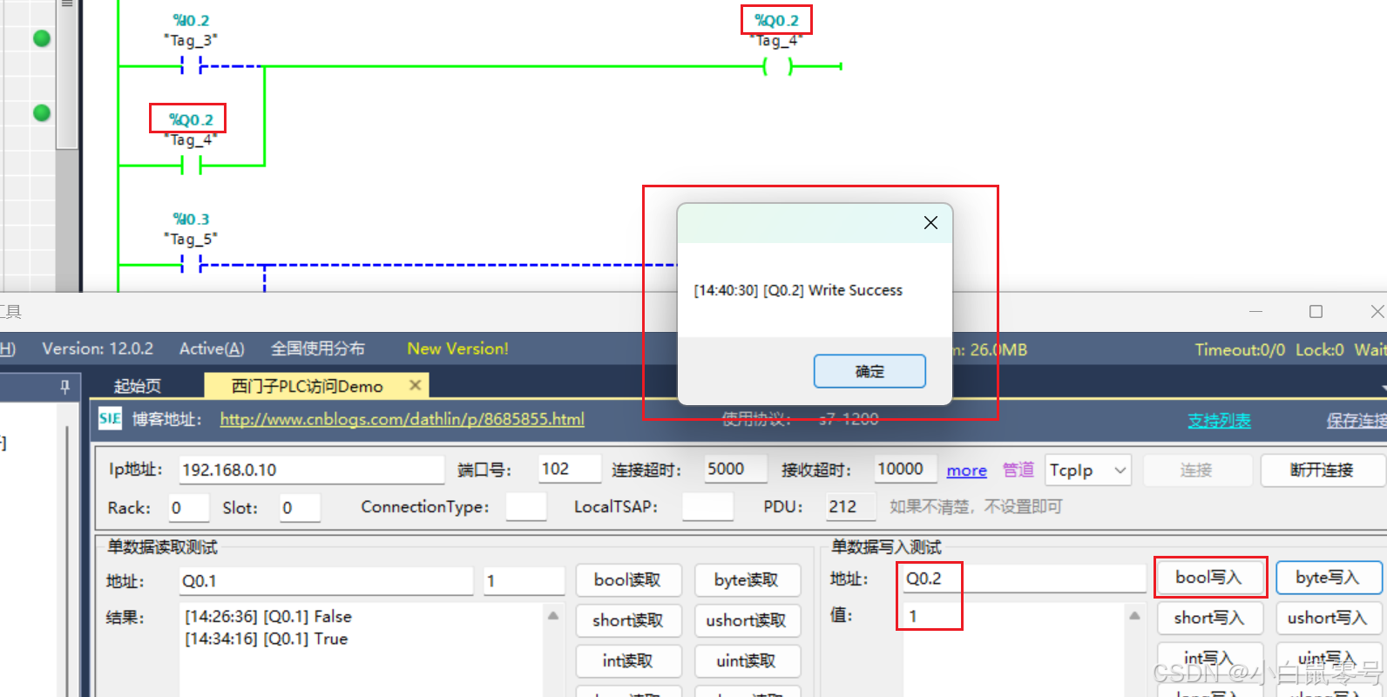Viewport: 1387px width, 697px height.
Task: Click the uint读取 button
Action: coord(747,661)
